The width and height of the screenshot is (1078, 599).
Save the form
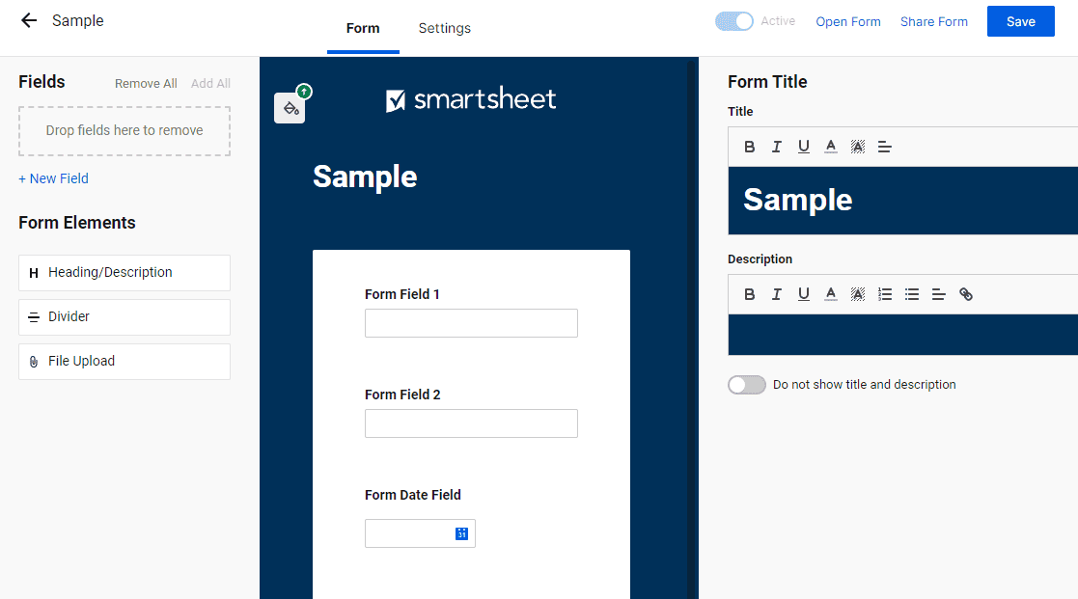point(1020,20)
